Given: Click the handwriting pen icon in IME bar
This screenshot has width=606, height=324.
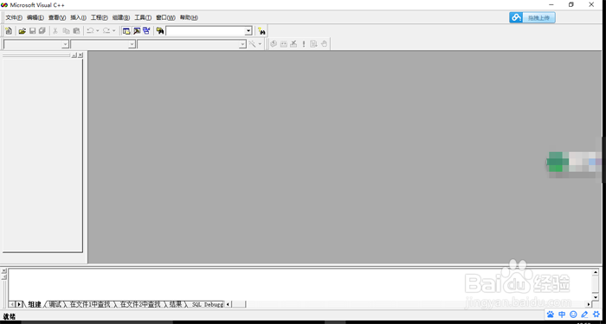Looking at the screenshot, I should pos(584,314).
